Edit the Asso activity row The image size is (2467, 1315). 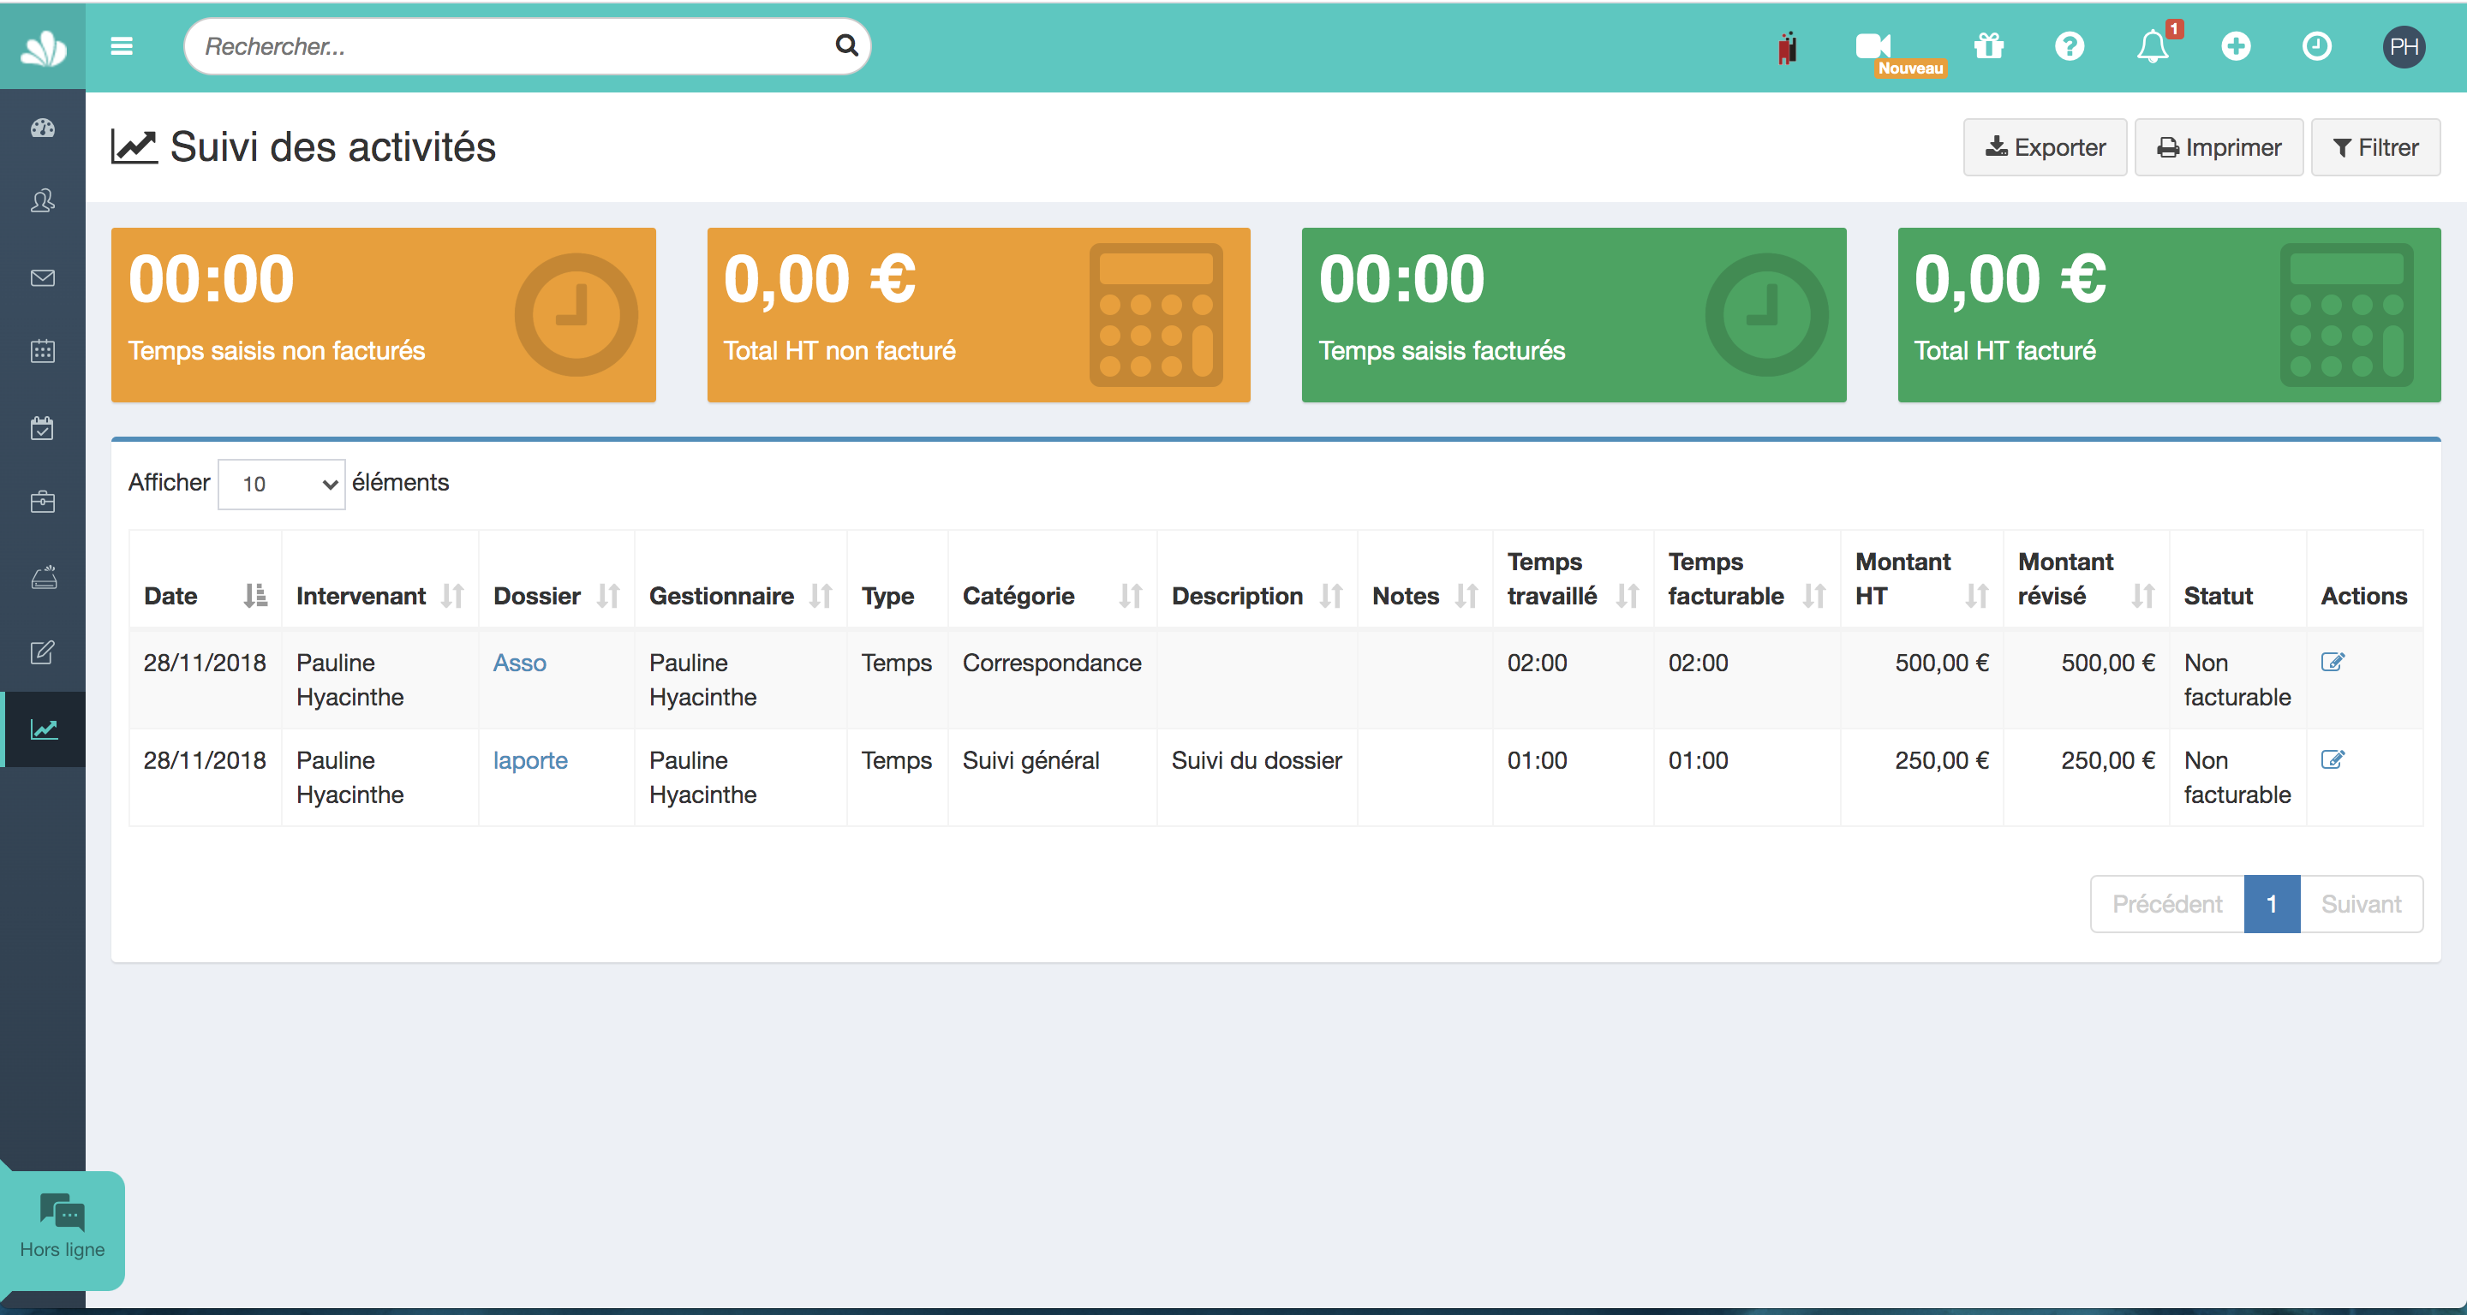click(x=2332, y=661)
